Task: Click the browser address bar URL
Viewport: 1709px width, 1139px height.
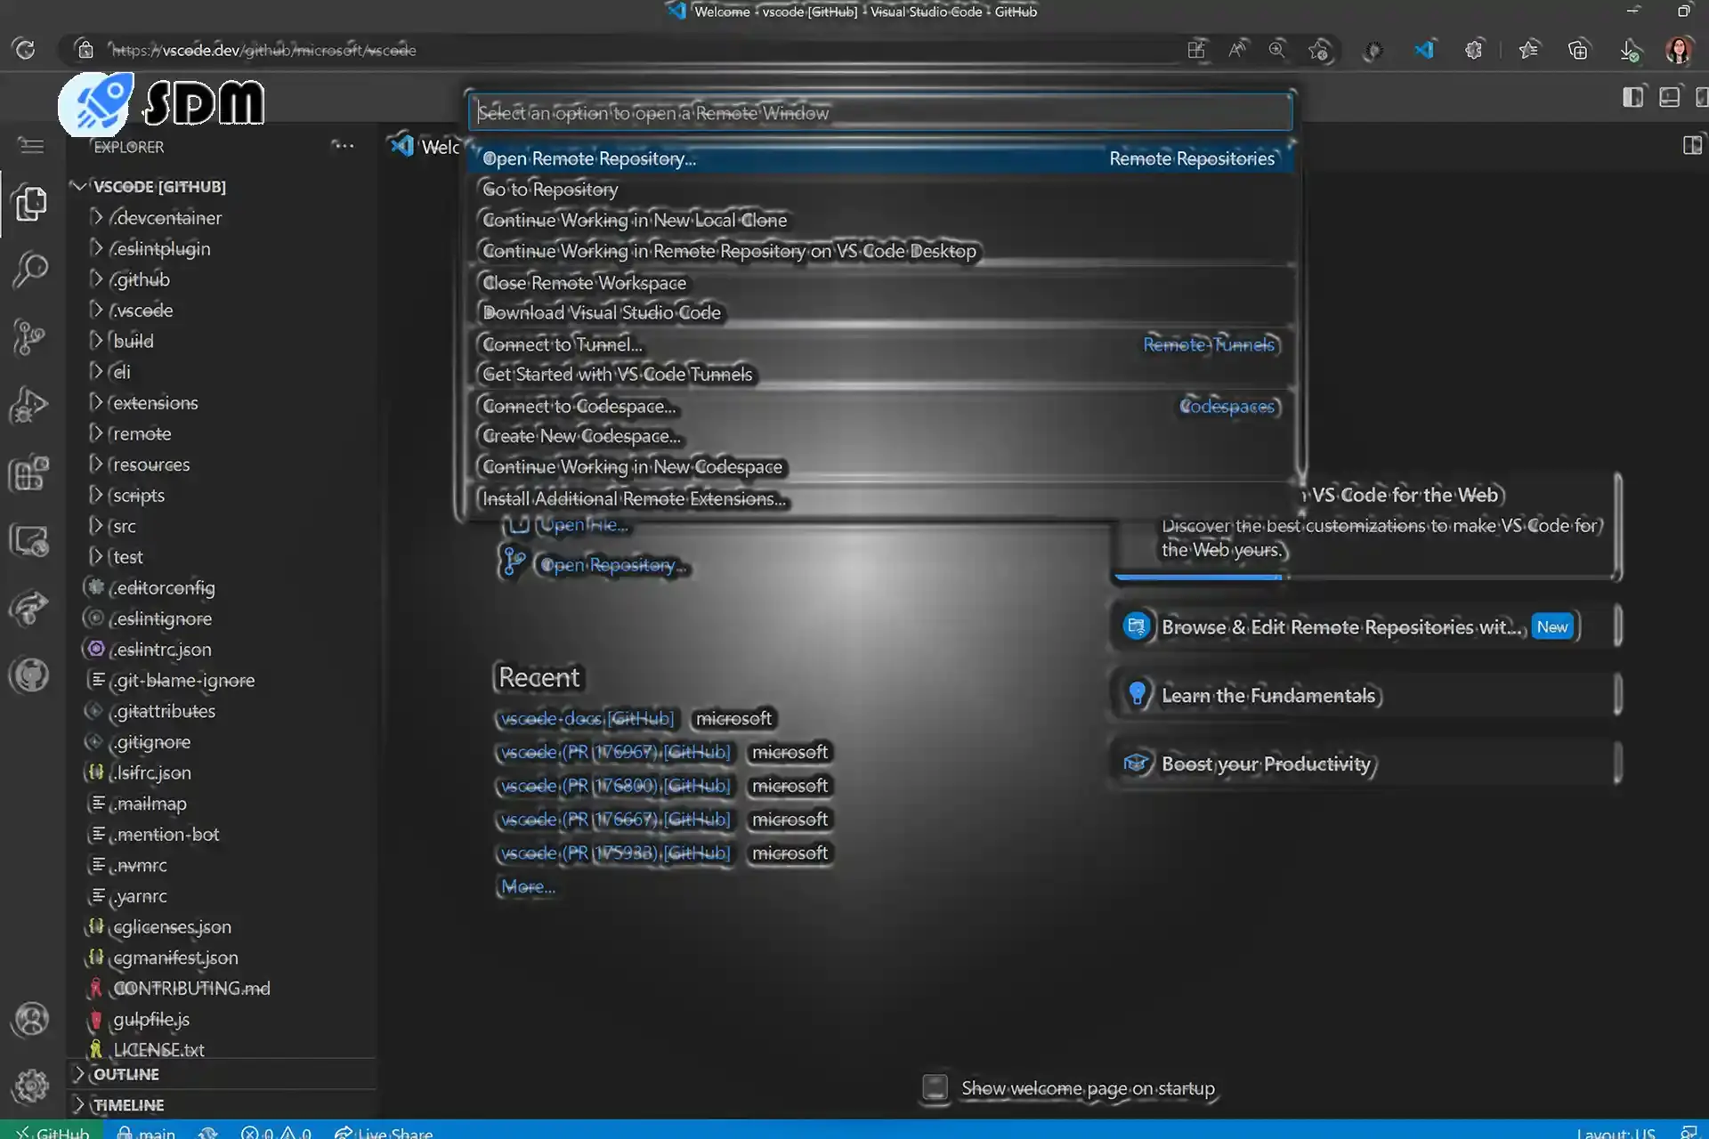Action: point(263,51)
